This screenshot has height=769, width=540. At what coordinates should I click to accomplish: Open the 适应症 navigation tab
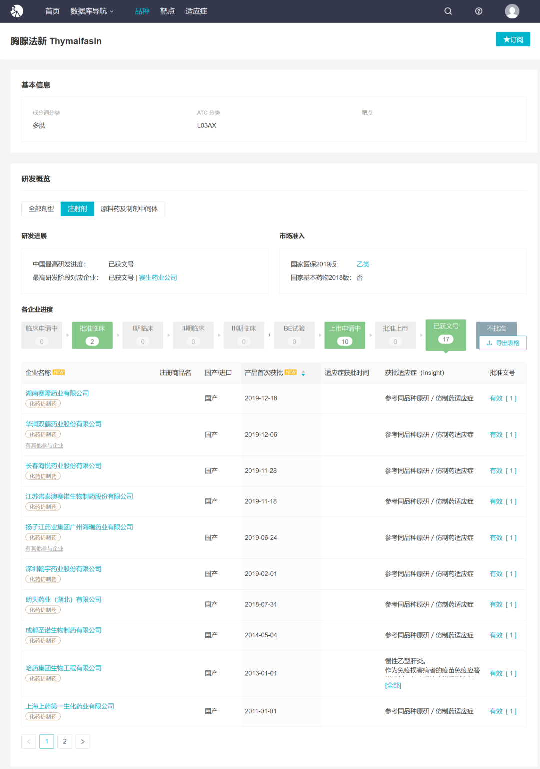pyautogui.click(x=196, y=11)
